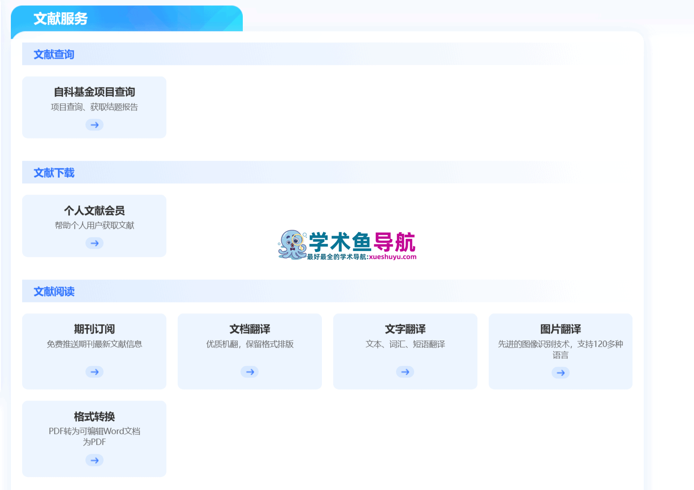Open the 文档翻译 card title
The width and height of the screenshot is (694, 490).
point(250,329)
